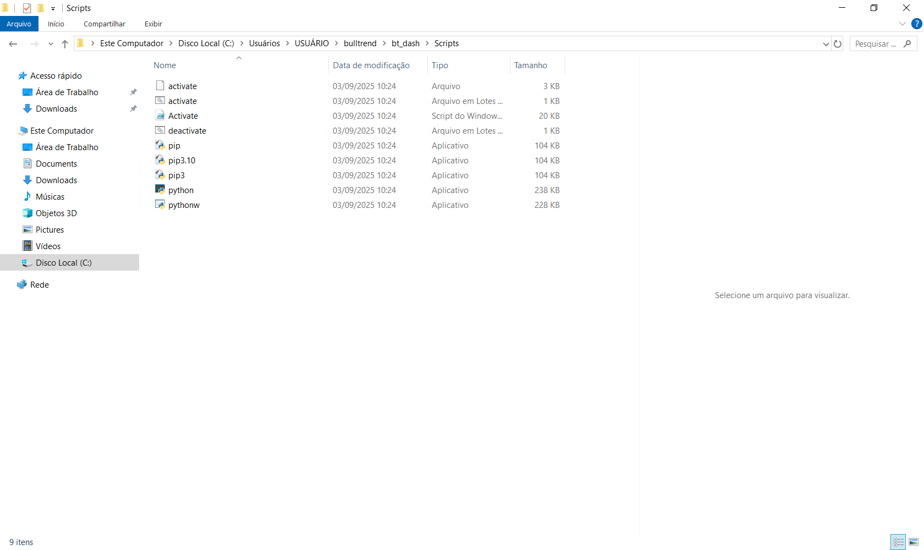Select the Activate PowerShell script icon
The image size is (924, 550).
click(160, 116)
